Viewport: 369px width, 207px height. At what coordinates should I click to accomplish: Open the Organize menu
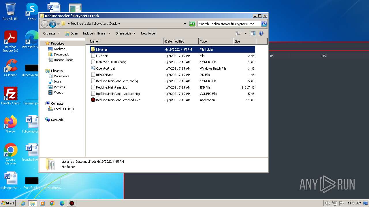[x=51, y=33]
